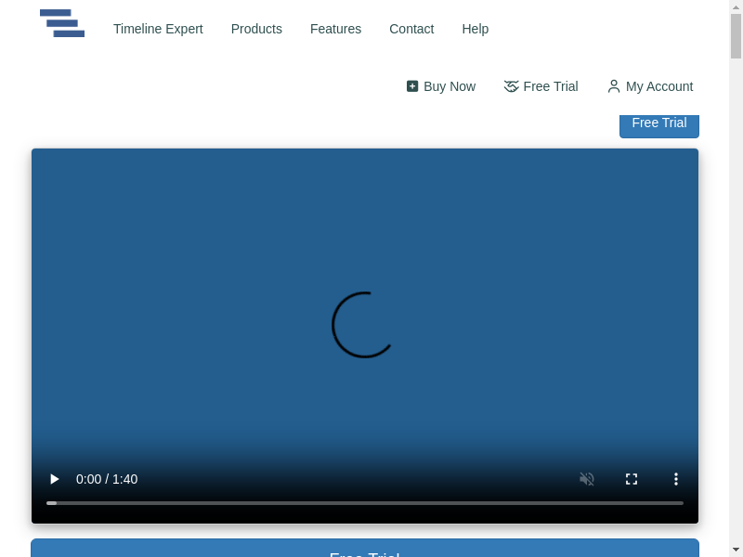This screenshot has width=743, height=557.
Task: Click the wide Free Trial button below the video
Action: pos(364,549)
